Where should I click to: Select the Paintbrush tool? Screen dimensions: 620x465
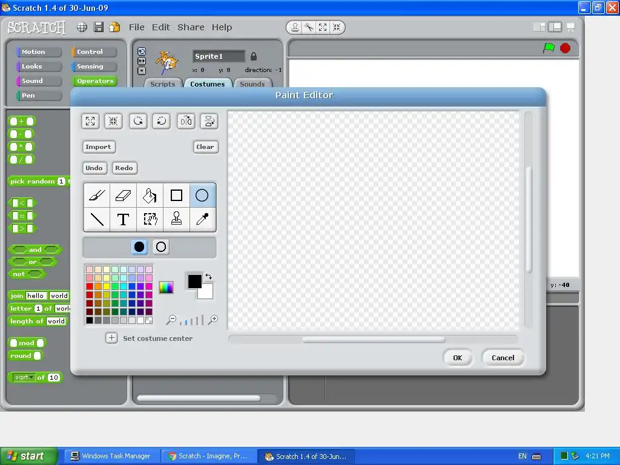pos(97,196)
